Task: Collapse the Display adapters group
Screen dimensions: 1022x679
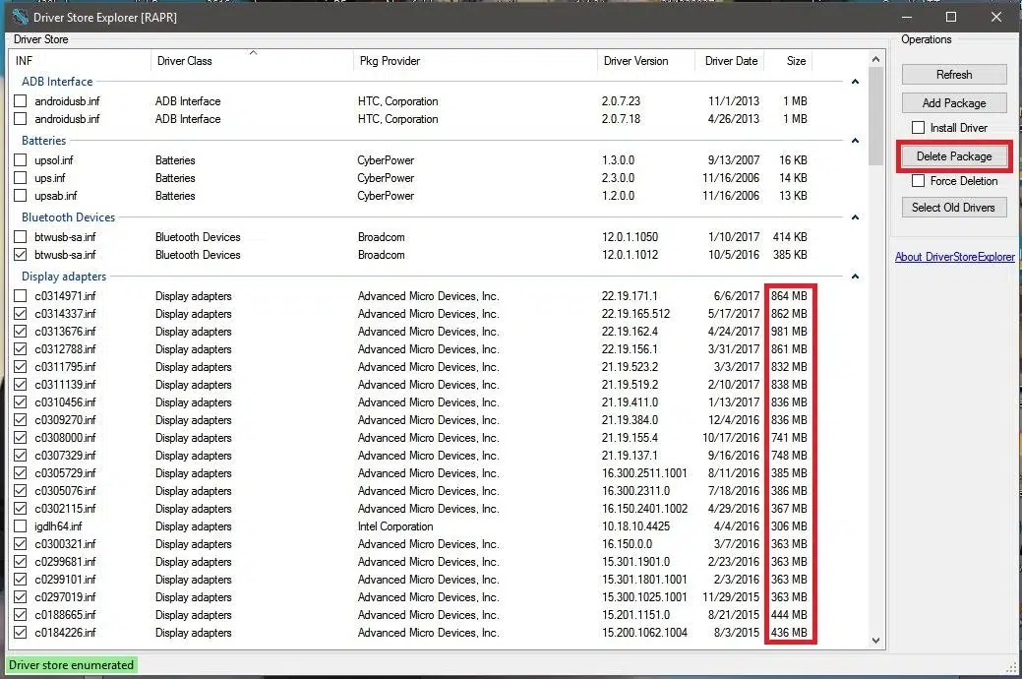Action: pyautogui.click(x=855, y=277)
